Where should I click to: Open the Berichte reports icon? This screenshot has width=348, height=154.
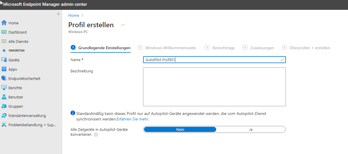click(x=4, y=88)
